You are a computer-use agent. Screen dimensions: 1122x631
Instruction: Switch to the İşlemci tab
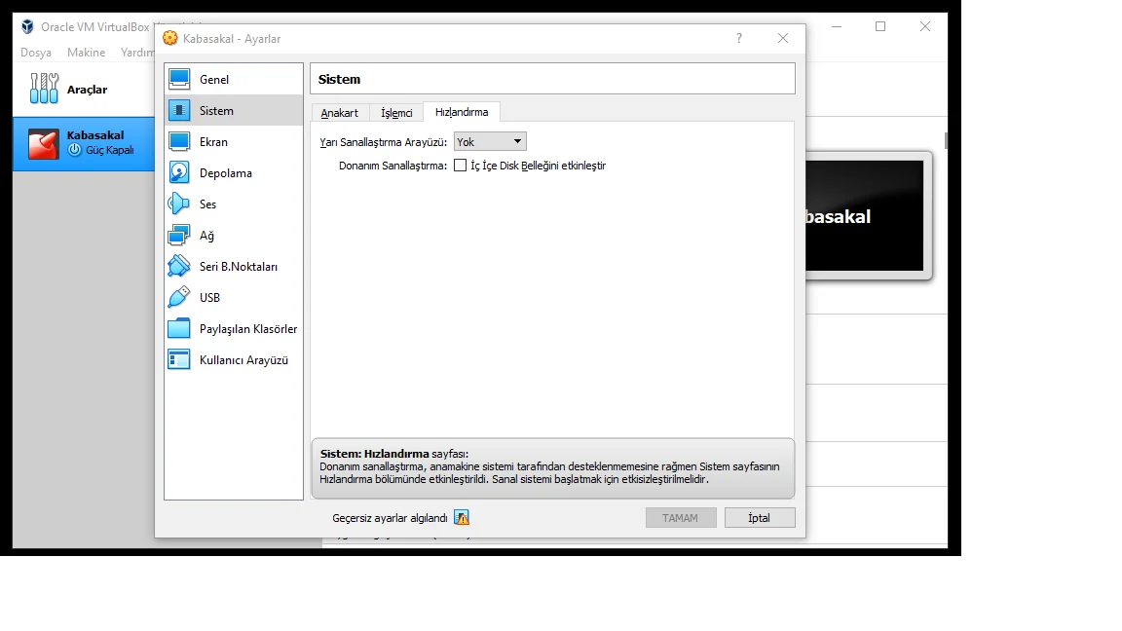(x=396, y=112)
